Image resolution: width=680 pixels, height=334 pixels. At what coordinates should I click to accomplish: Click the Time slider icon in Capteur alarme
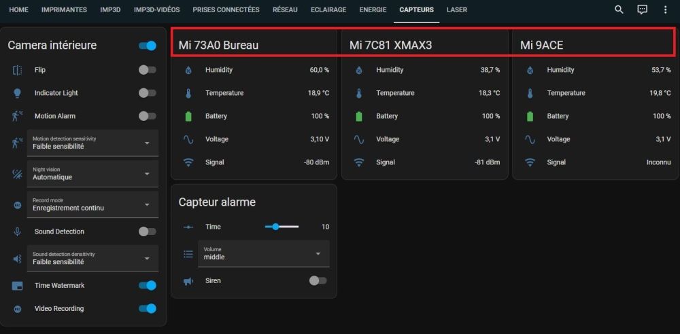(x=188, y=227)
